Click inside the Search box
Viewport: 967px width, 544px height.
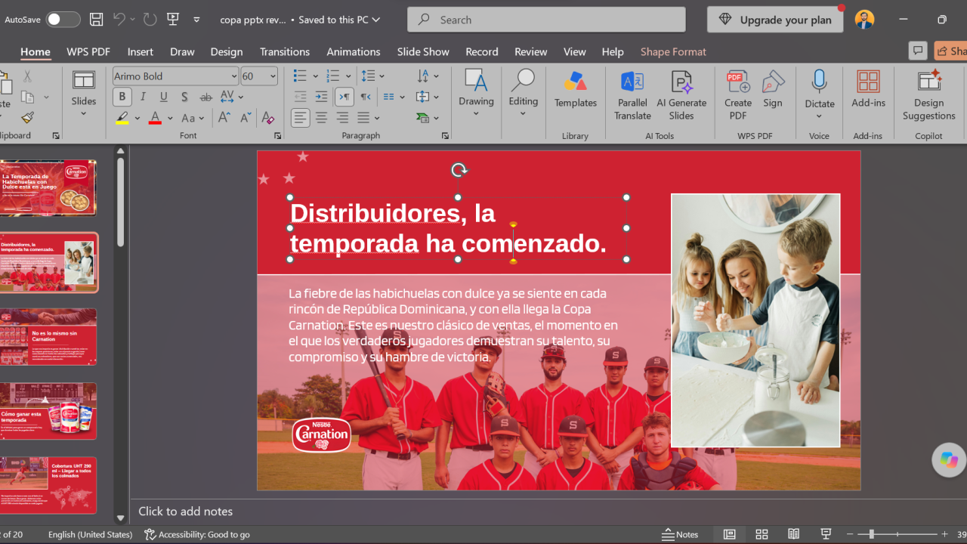coord(546,20)
